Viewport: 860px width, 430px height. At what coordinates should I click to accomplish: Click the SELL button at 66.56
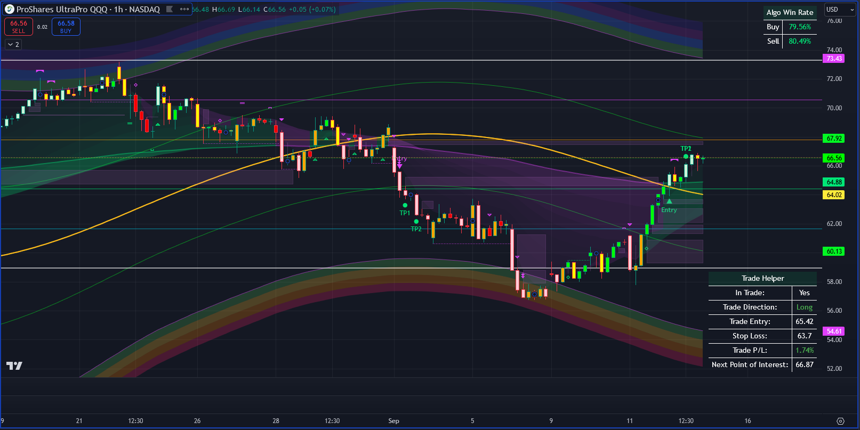(x=19, y=27)
